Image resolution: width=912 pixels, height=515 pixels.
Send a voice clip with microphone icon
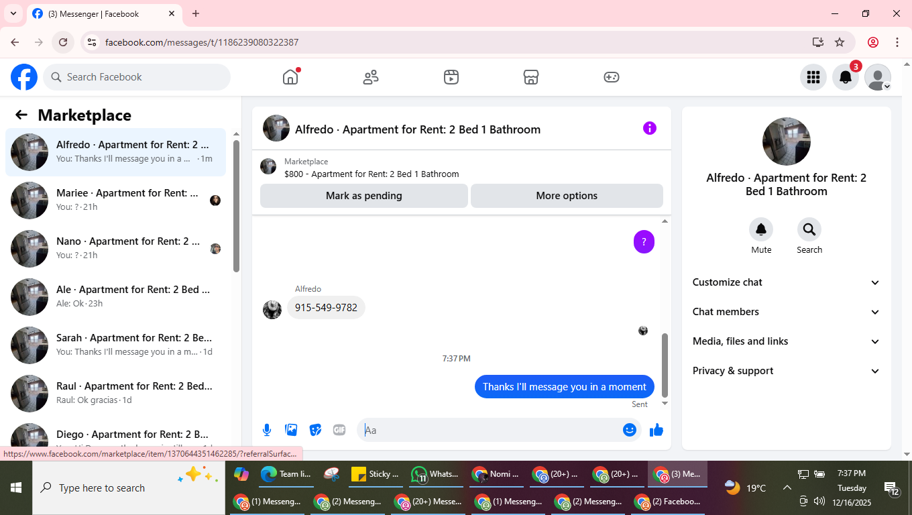point(267,430)
